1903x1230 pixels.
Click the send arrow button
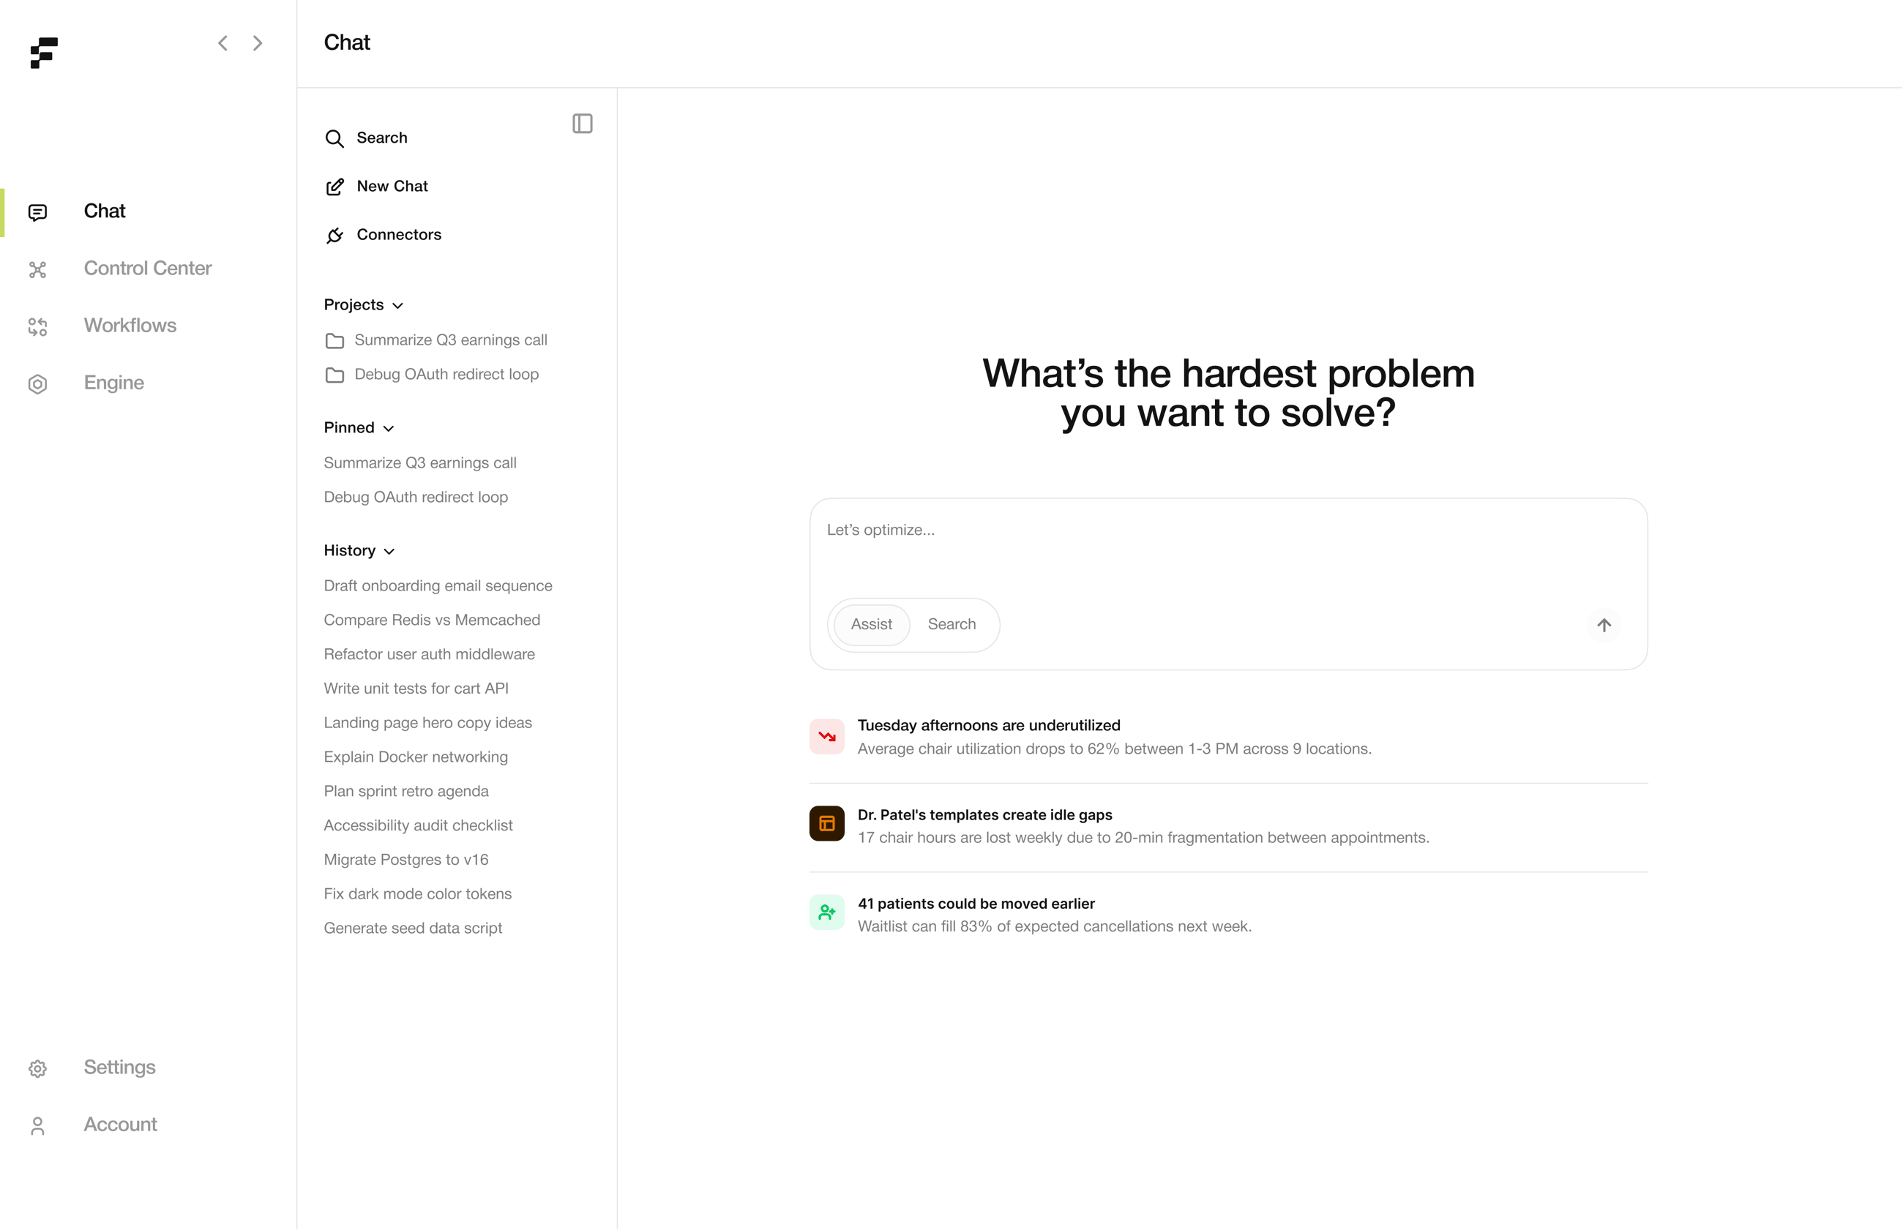click(1604, 625)
